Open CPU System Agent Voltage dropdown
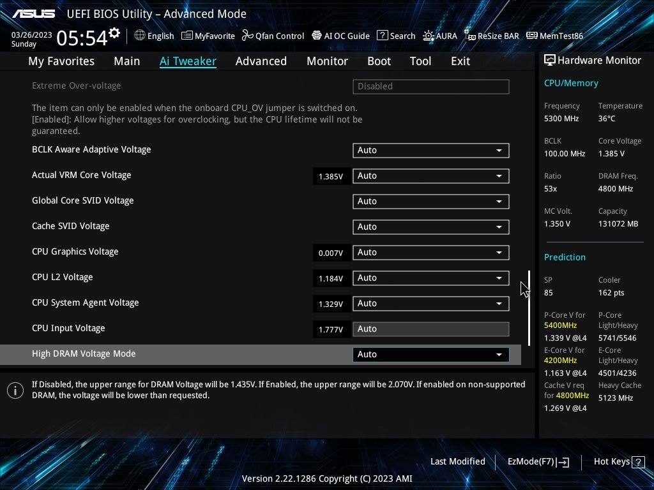654x490 pixels. coord(431,303)
